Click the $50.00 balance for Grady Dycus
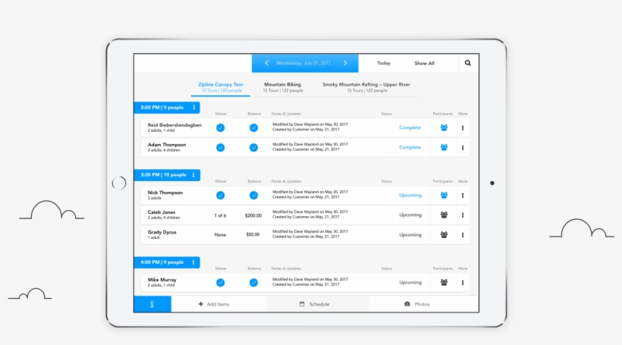This screenshot has height=345, width=622. [x=253, y=235]
